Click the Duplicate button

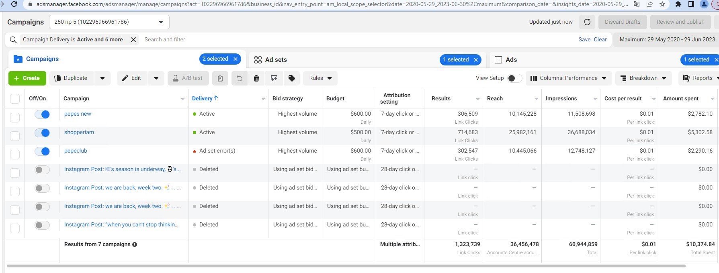[x=72, y=78]
